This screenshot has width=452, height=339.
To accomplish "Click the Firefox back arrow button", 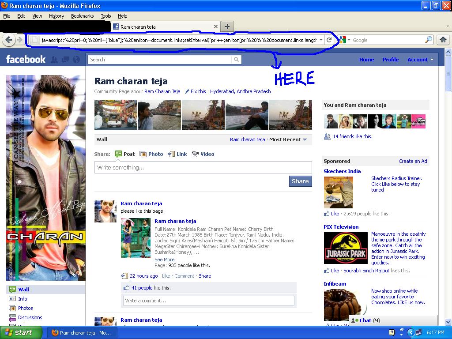I will 8,40.
